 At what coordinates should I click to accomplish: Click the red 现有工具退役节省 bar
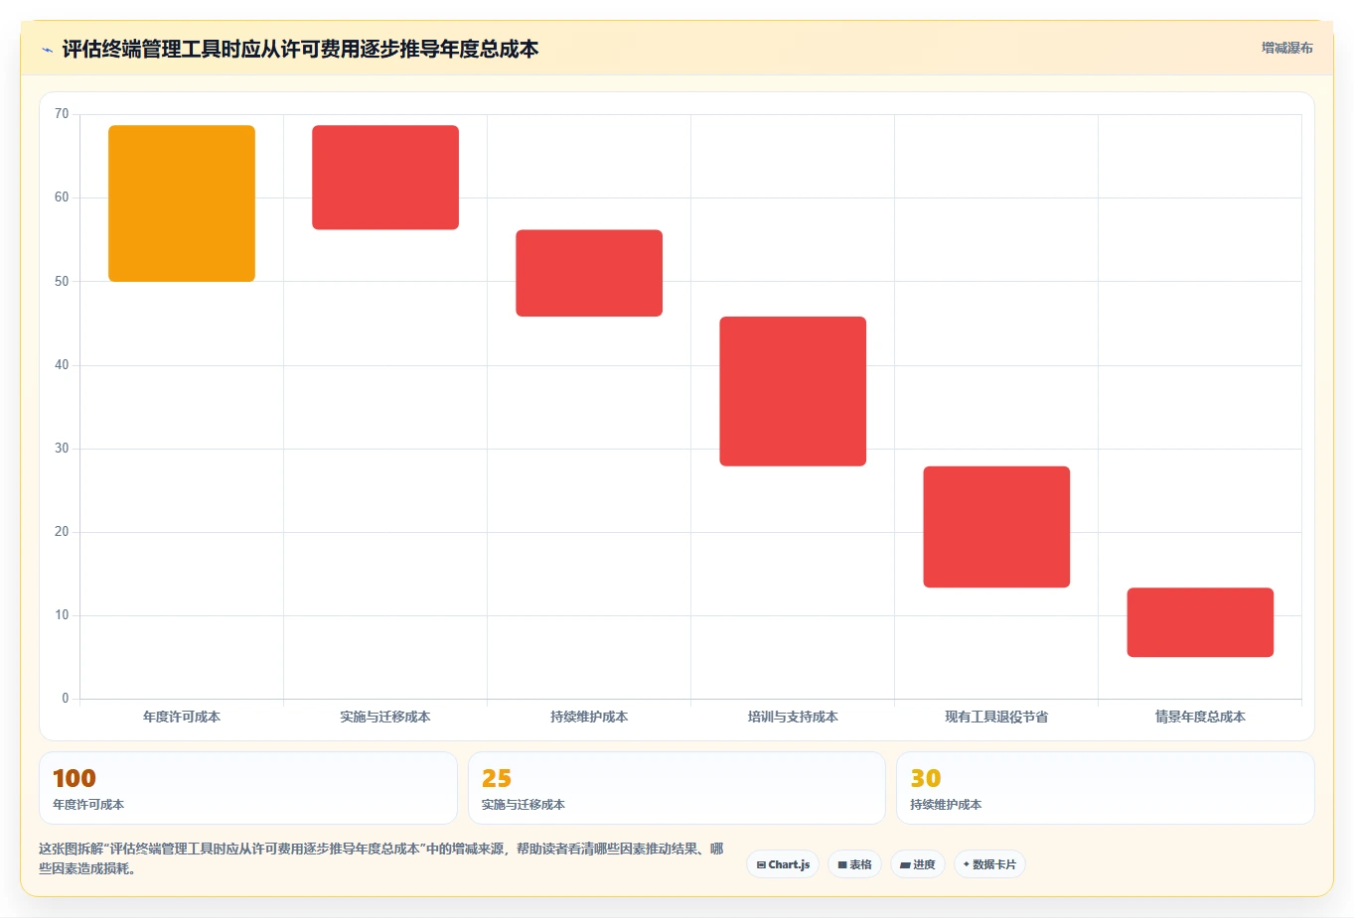[x=996, y=527]
